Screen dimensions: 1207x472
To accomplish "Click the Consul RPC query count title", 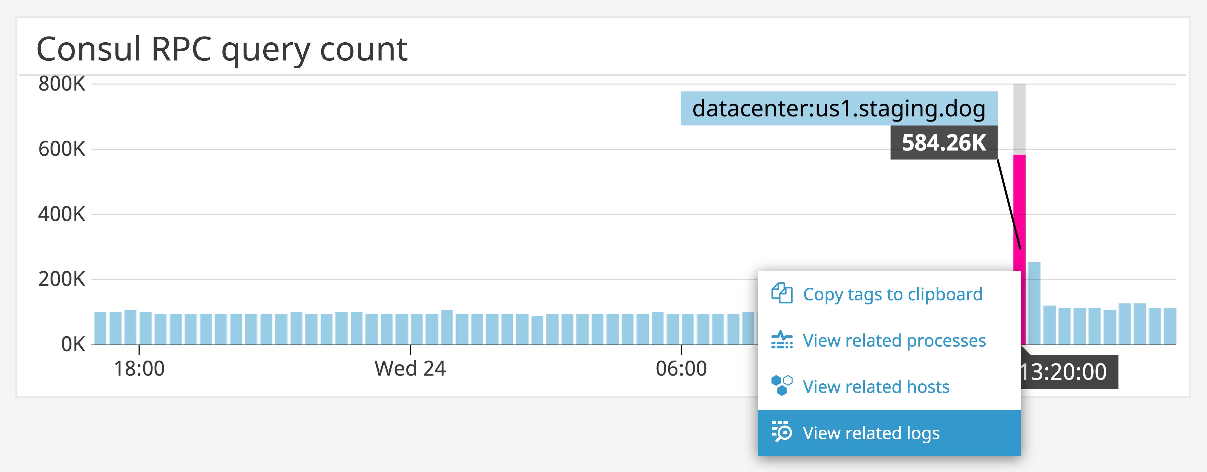I will pyautogui.click(x=222, y=49).
